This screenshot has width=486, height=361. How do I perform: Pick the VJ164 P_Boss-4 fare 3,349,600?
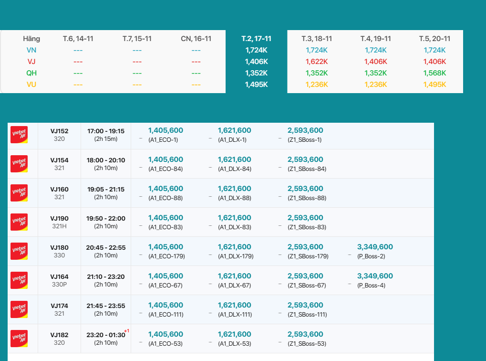point(375,276)
